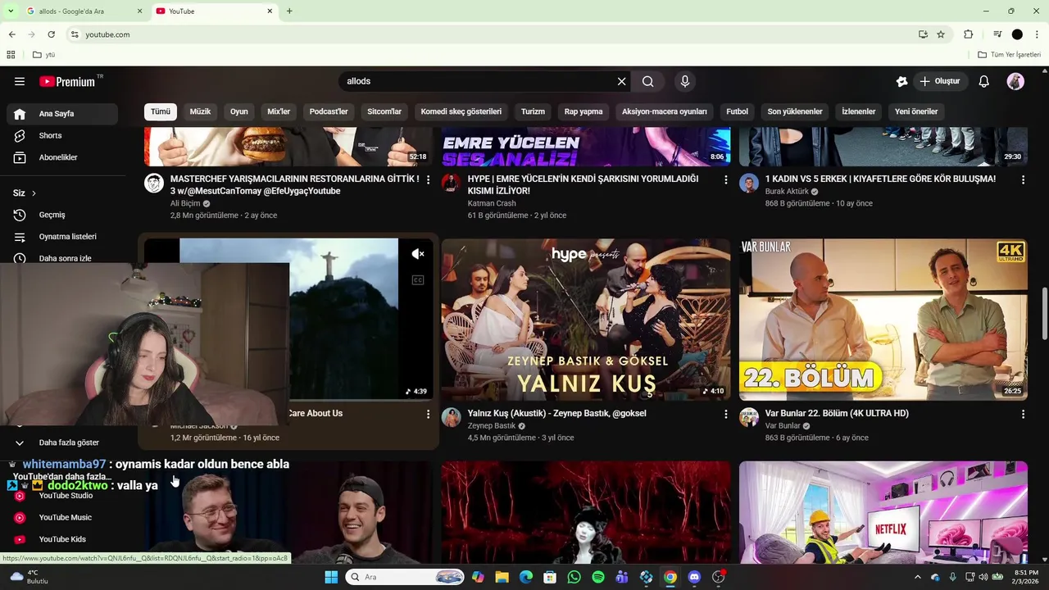Open a new Chrome tab
This screenshot has height=590, width=1049.
tap(289, 11)
